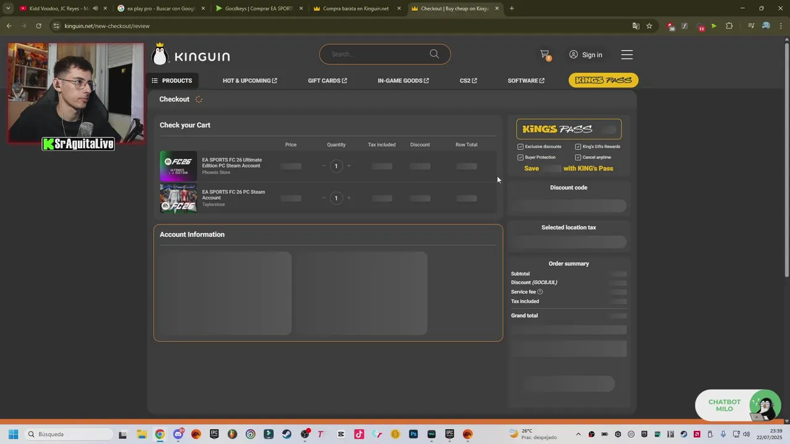Open GIFT CARDS link
790x444 pixels.
[327, 81]
